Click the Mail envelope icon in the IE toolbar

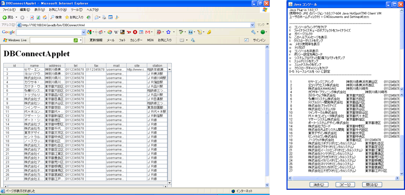tap(97, 17)
